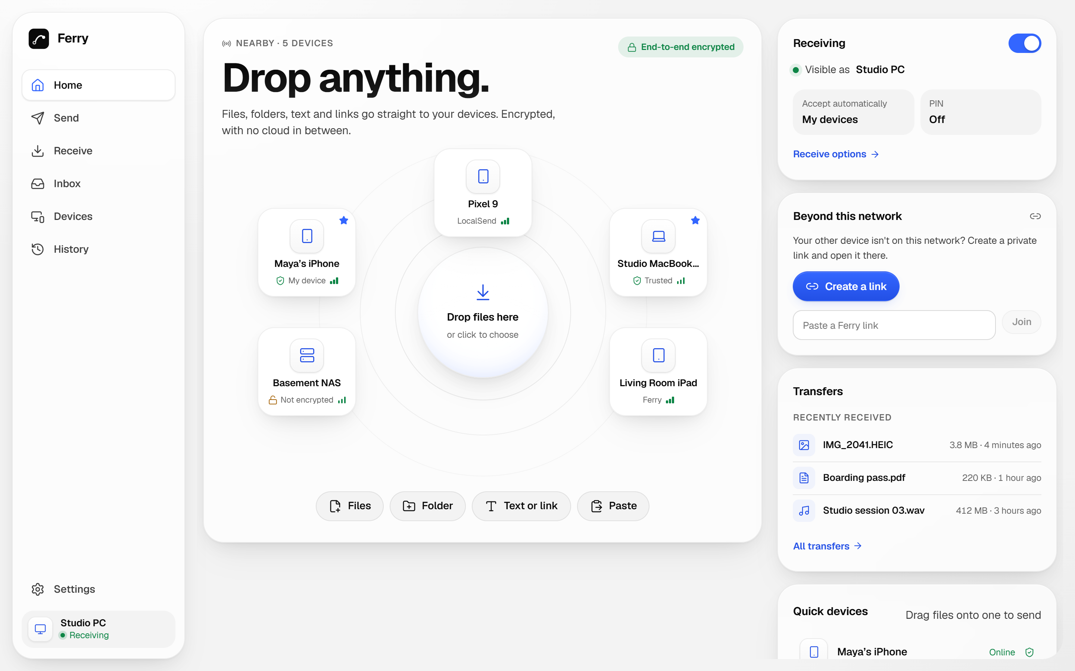Image resolution: width=1075 pixels, height=671 pixels.
Task: Open the Boarding pass.pdf document icon
Action: click(804, 478)
